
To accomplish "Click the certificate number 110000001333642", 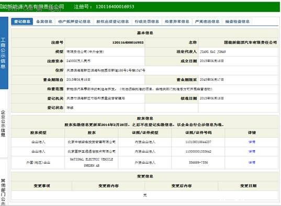I will (198, 152).
